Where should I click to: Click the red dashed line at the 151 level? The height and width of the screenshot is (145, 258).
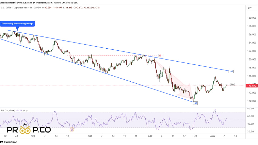click(112, 55)
